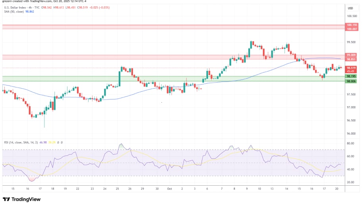Click the green 98.006 support label
Viewport: 362px width, 204px height.
coord(351,81)
